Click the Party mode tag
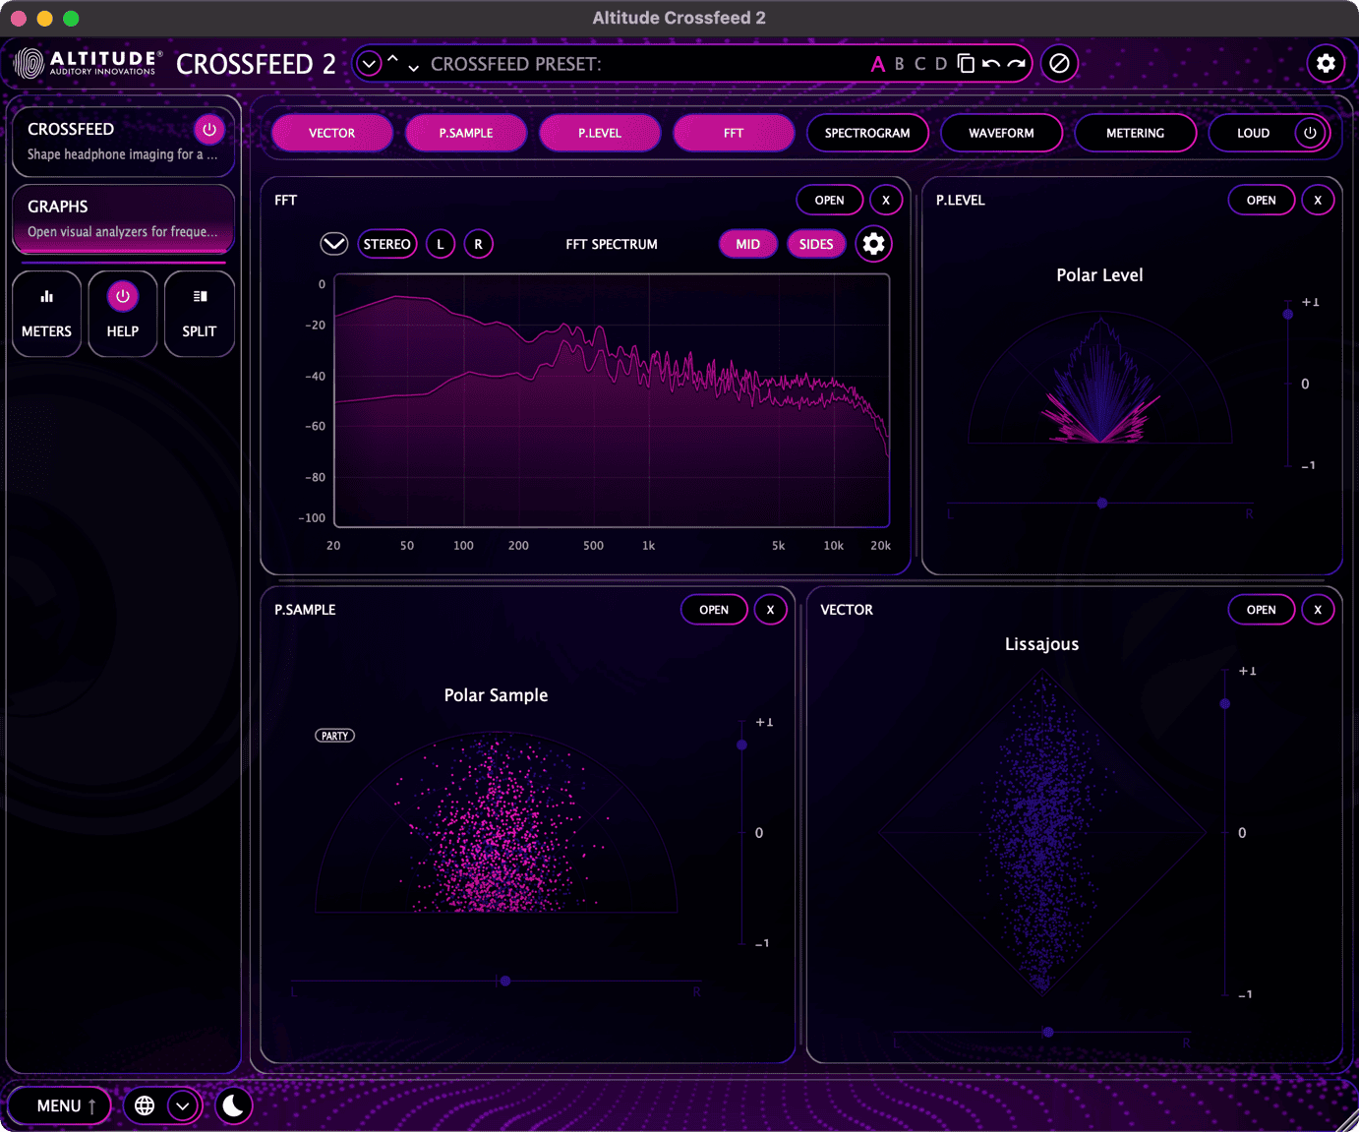Viewport: 1359px width, 1132px height. (x=334, y=736)
